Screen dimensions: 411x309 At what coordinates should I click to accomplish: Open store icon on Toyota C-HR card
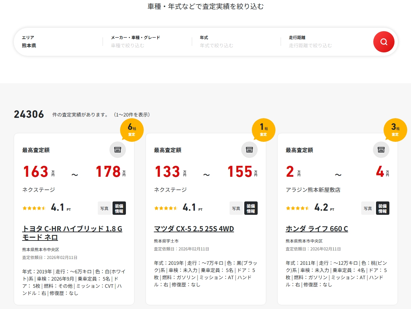pyautogui.click(x=118, y=150)
